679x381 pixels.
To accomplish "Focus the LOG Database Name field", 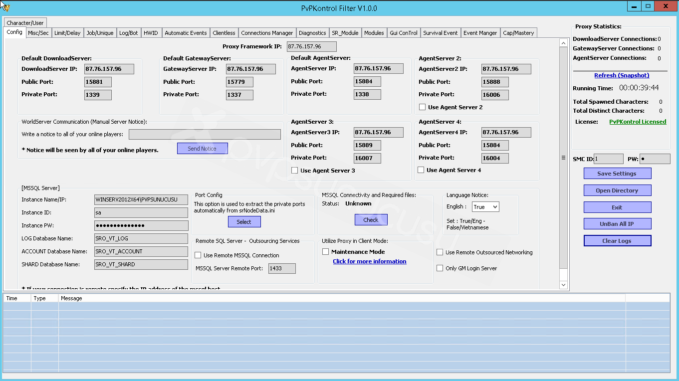I will point(141,239).
